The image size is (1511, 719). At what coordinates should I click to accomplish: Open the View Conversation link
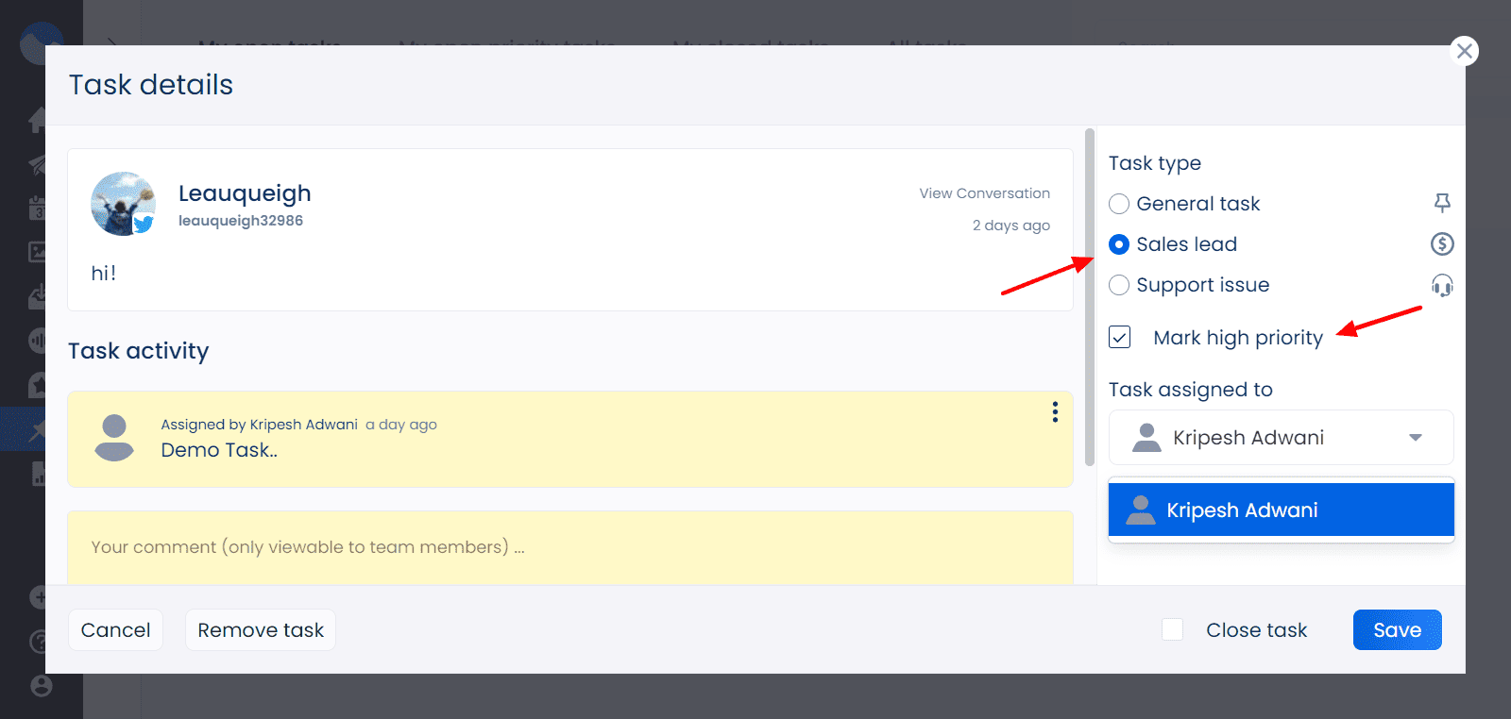pos(984,193)
